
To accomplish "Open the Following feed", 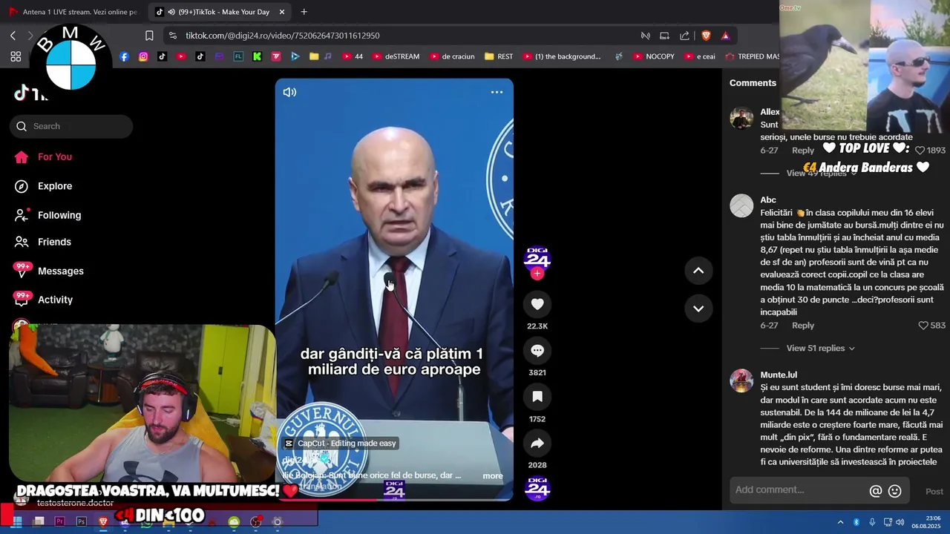I will pos(59,215).
